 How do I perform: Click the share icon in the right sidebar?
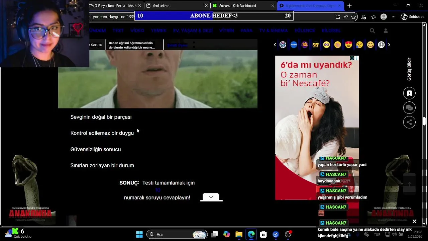pos(409,122)
